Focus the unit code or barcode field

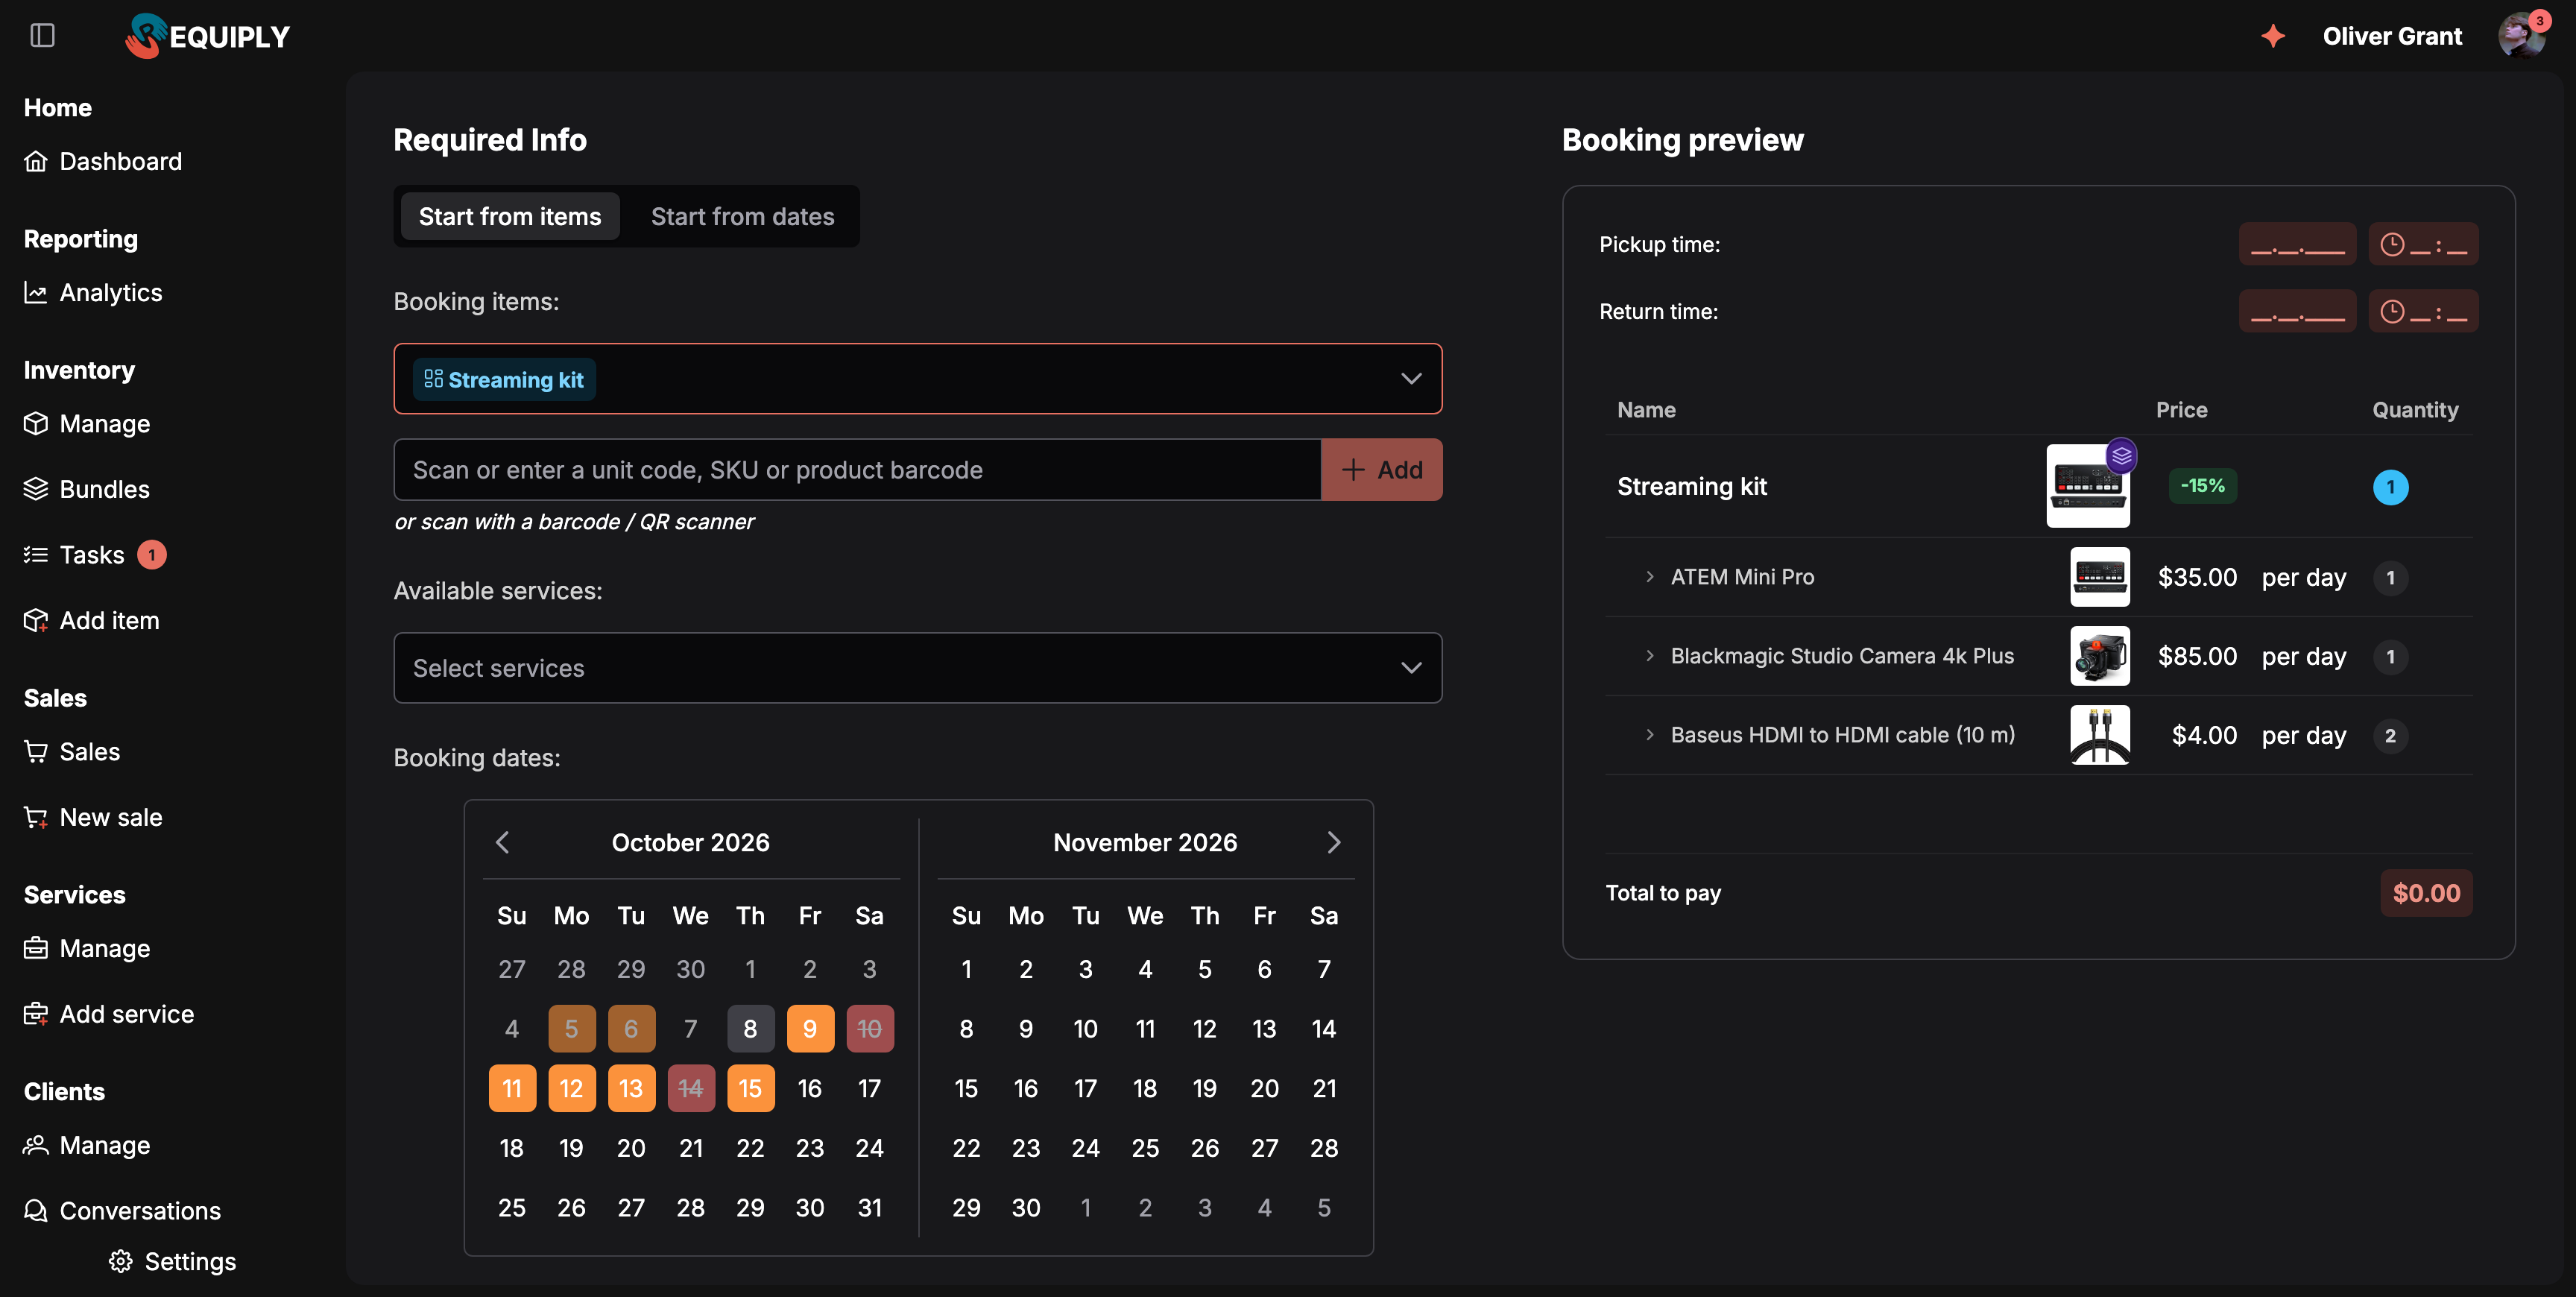click(857, 470)
